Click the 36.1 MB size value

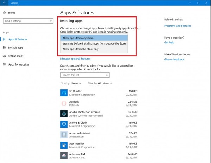133,112
